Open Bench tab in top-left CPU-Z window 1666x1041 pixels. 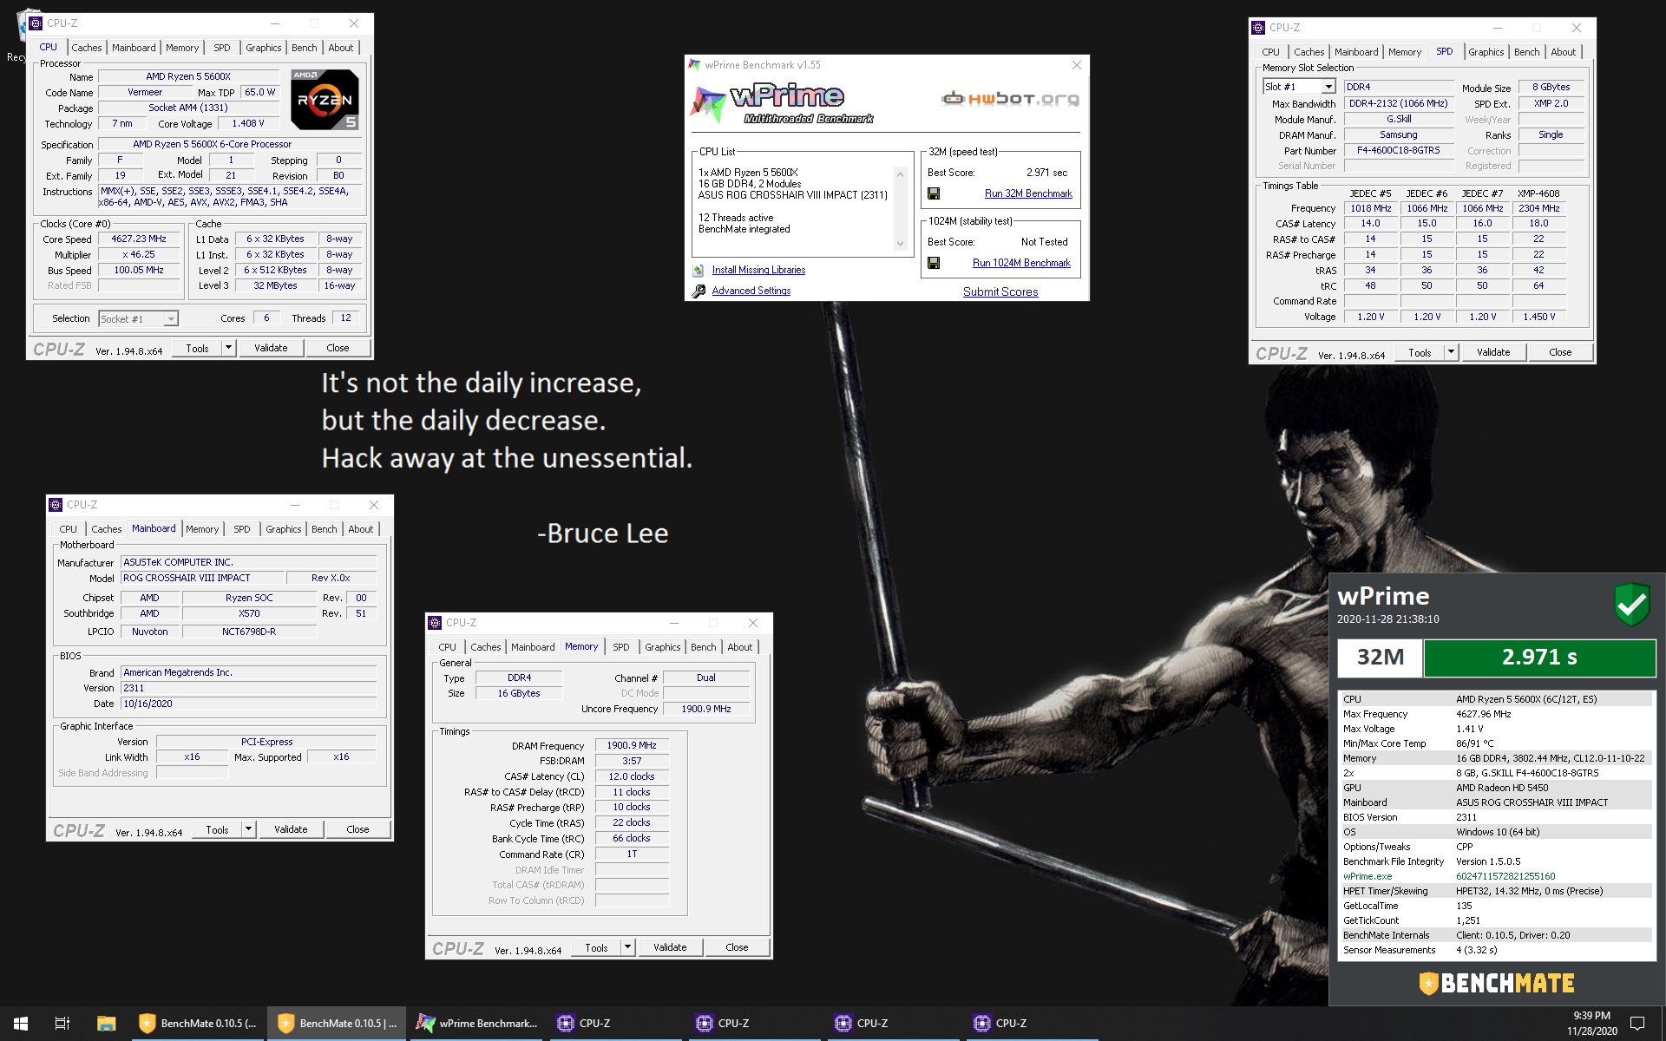pos(304,48)
